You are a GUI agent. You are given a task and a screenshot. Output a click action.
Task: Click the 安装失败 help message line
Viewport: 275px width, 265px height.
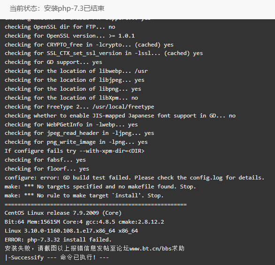94,249
